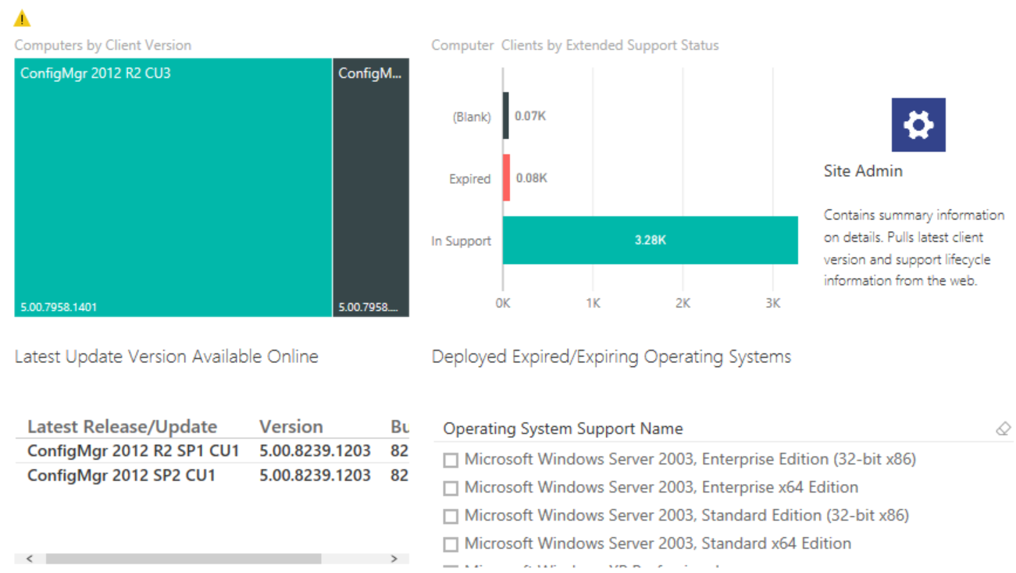This screenshot has width=1016, height=573.
Task: Sort by the Version column header
Action: tap(291, 426)
